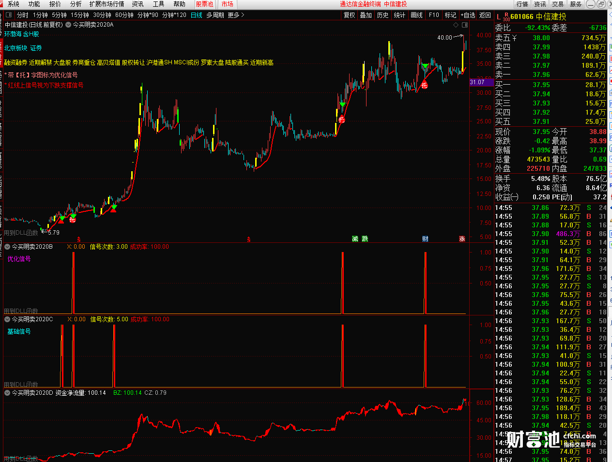
Task: Click the blue 财 event marker on the time axis
Action: point(425,239)
